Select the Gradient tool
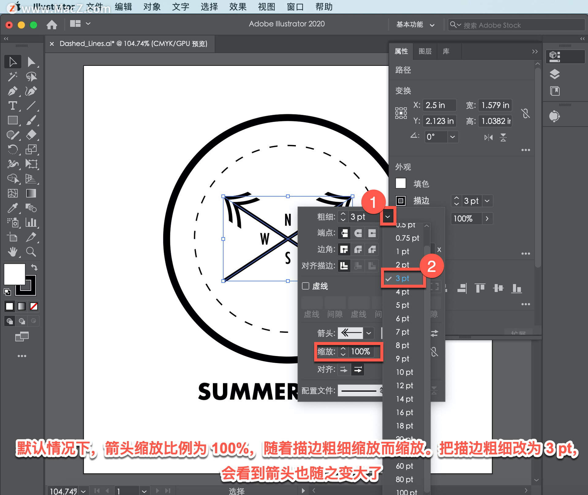The width and height of the screenshot is (588, 495). [31, 193]
